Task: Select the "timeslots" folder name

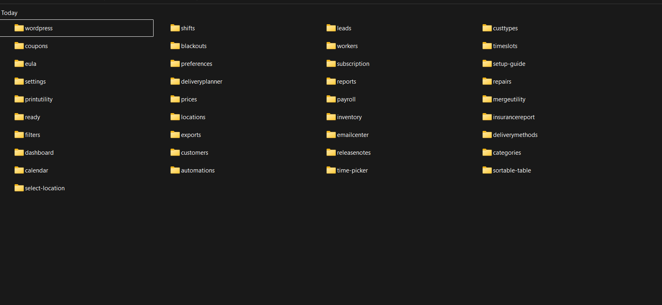Action: coord(505,46)
